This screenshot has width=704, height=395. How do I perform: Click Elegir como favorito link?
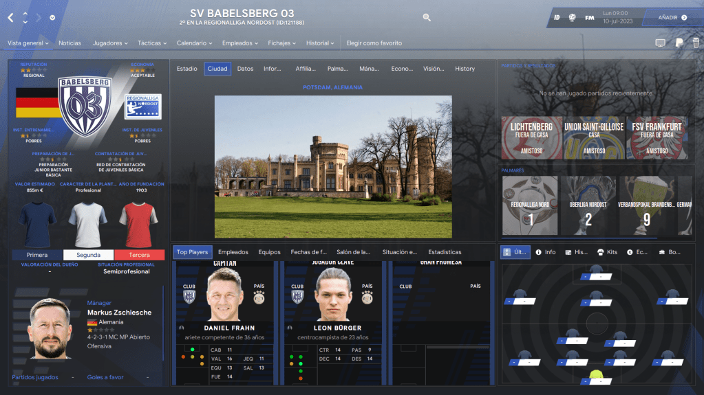[374, 43]
